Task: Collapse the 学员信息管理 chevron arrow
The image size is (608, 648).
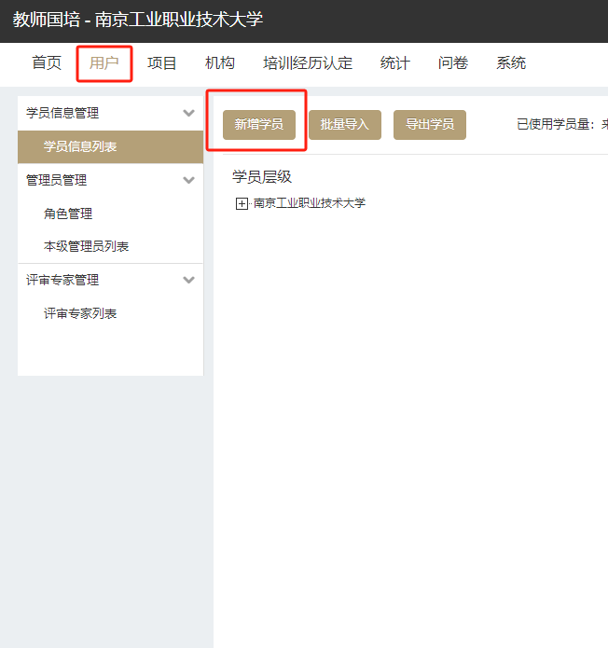Action: pos(189,114)
